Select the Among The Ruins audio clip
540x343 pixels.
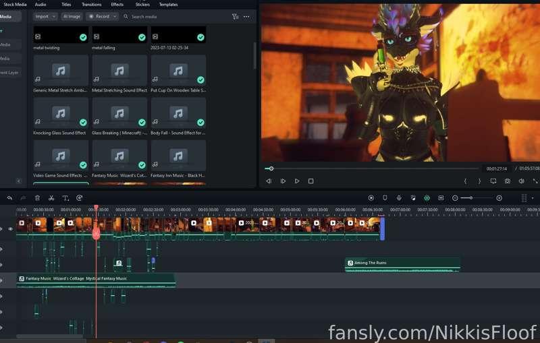click(x=402, y=265)
